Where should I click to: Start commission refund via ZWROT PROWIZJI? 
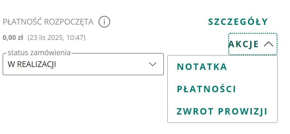coord(222,112)
